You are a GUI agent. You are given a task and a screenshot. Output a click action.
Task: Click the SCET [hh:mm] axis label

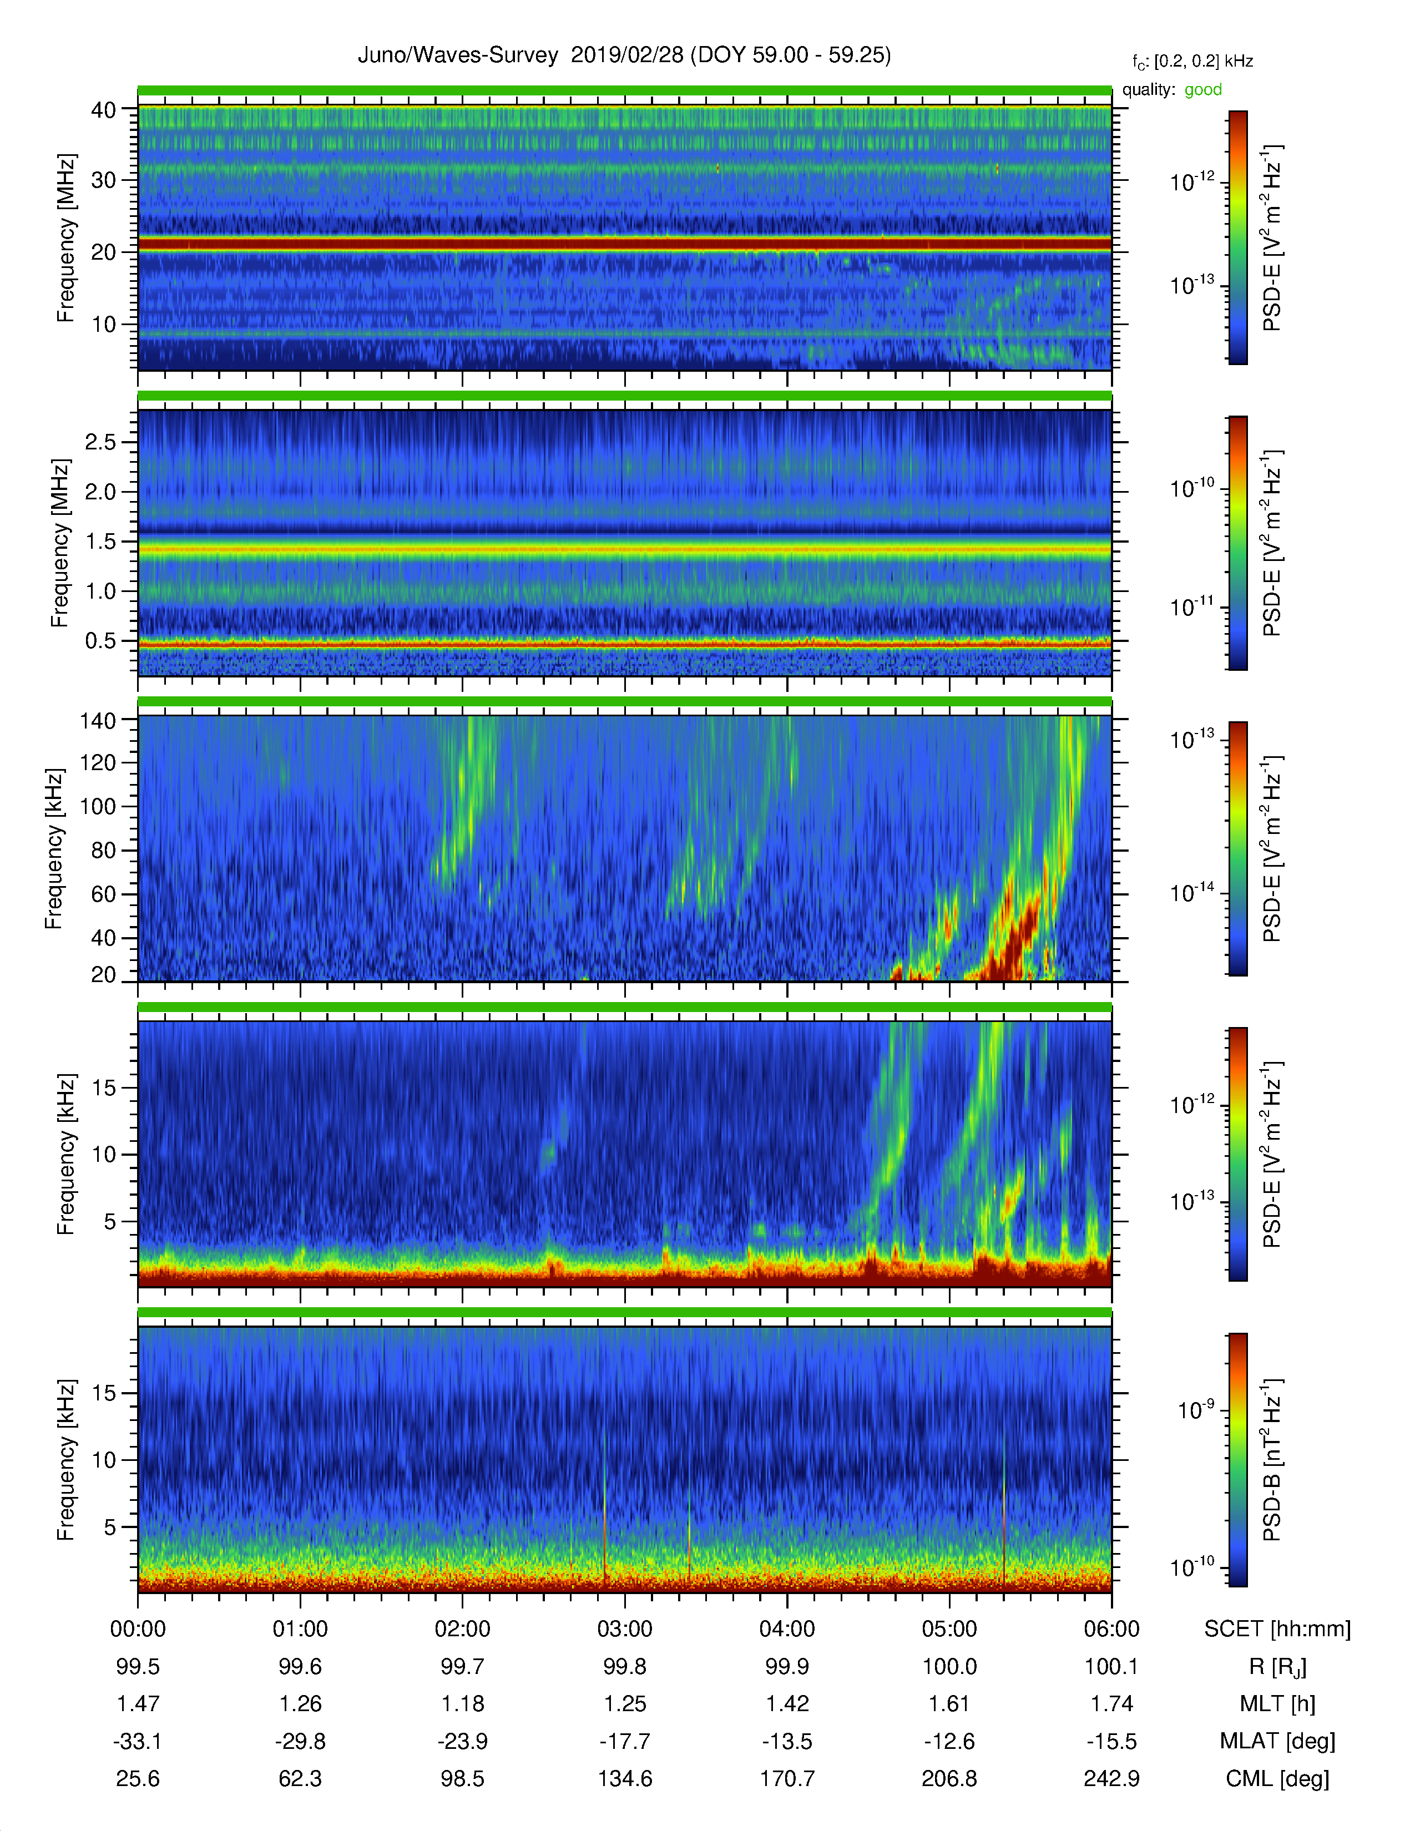coord(1277,1629)
